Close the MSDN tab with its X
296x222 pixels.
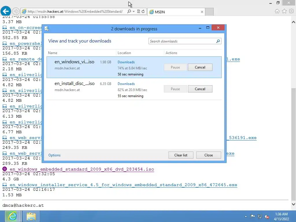(x=202, y=12)
